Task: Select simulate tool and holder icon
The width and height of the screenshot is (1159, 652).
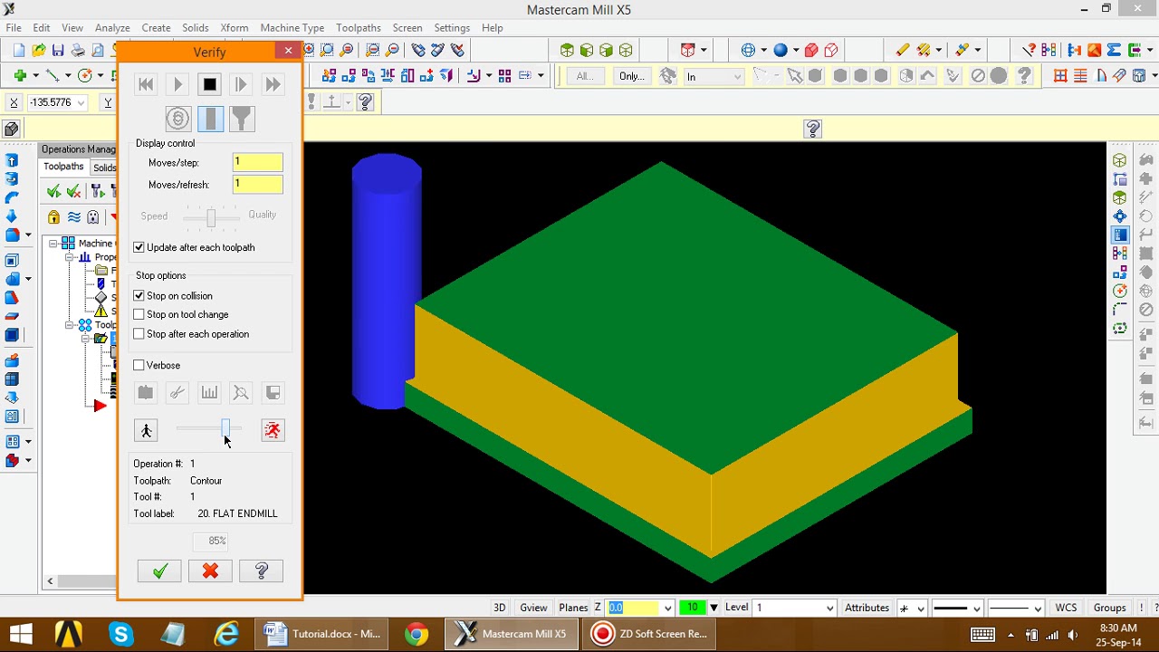Action: click(242, 119)
